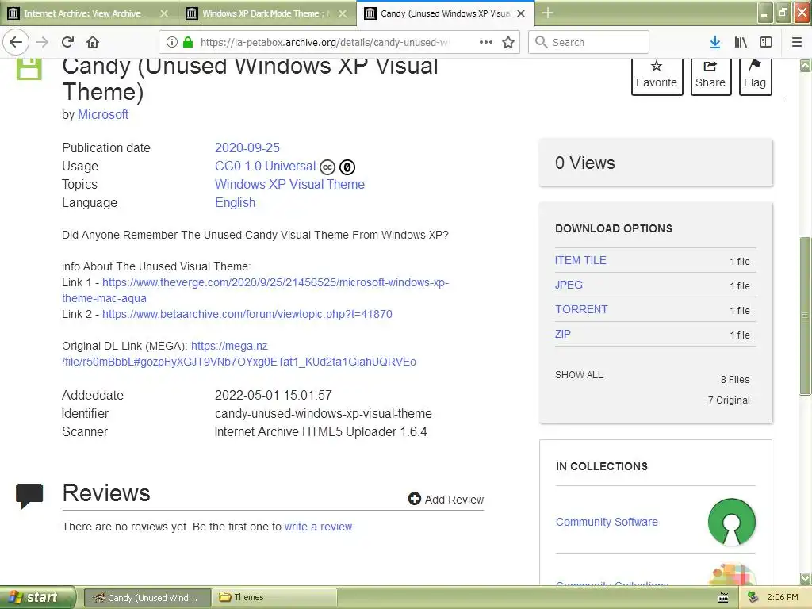Click the 7 Original files text
The image size is (812, 609).
click(x=729, y=400)
